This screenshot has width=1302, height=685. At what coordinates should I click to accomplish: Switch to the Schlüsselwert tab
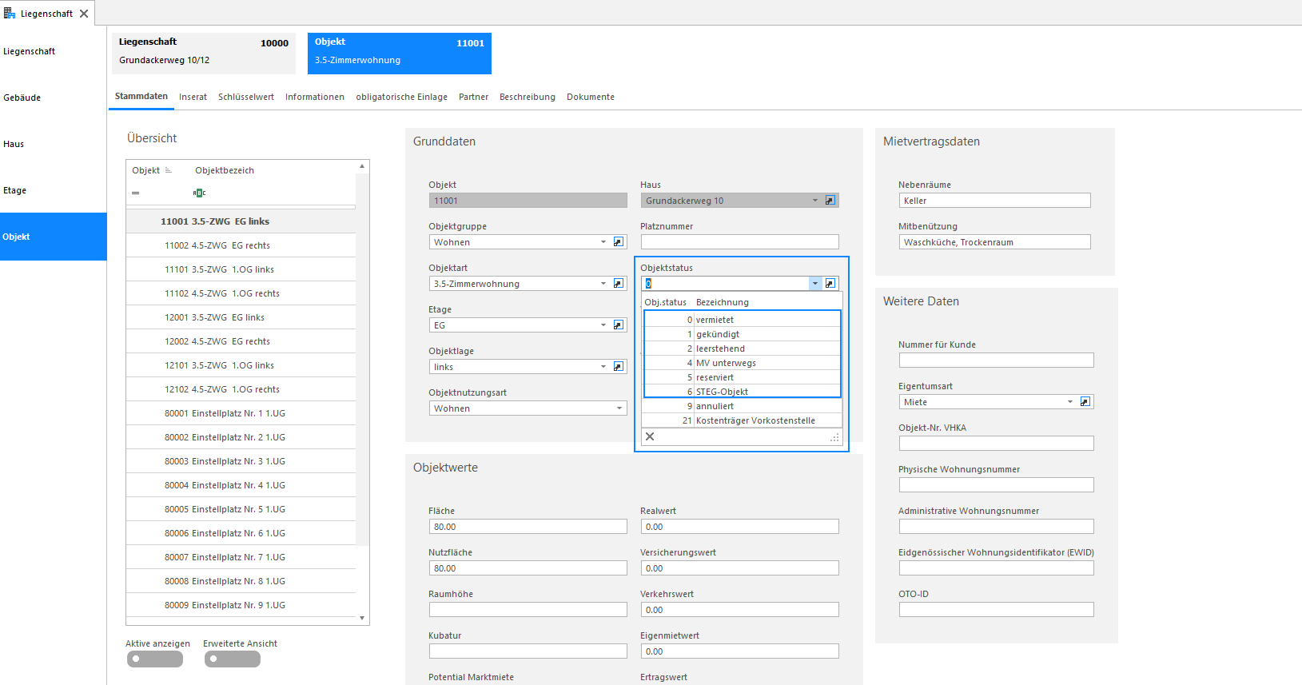pyautogui.click(x=246, y=97)
